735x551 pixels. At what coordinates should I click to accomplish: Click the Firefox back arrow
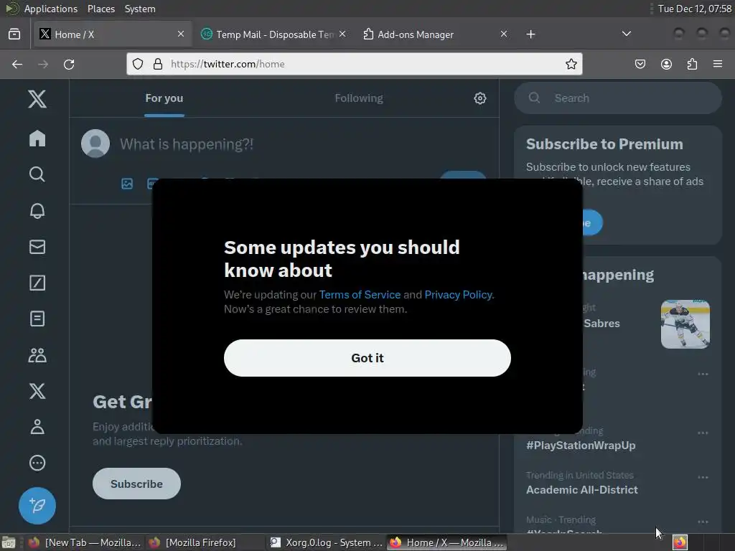[x=17, y=64]
